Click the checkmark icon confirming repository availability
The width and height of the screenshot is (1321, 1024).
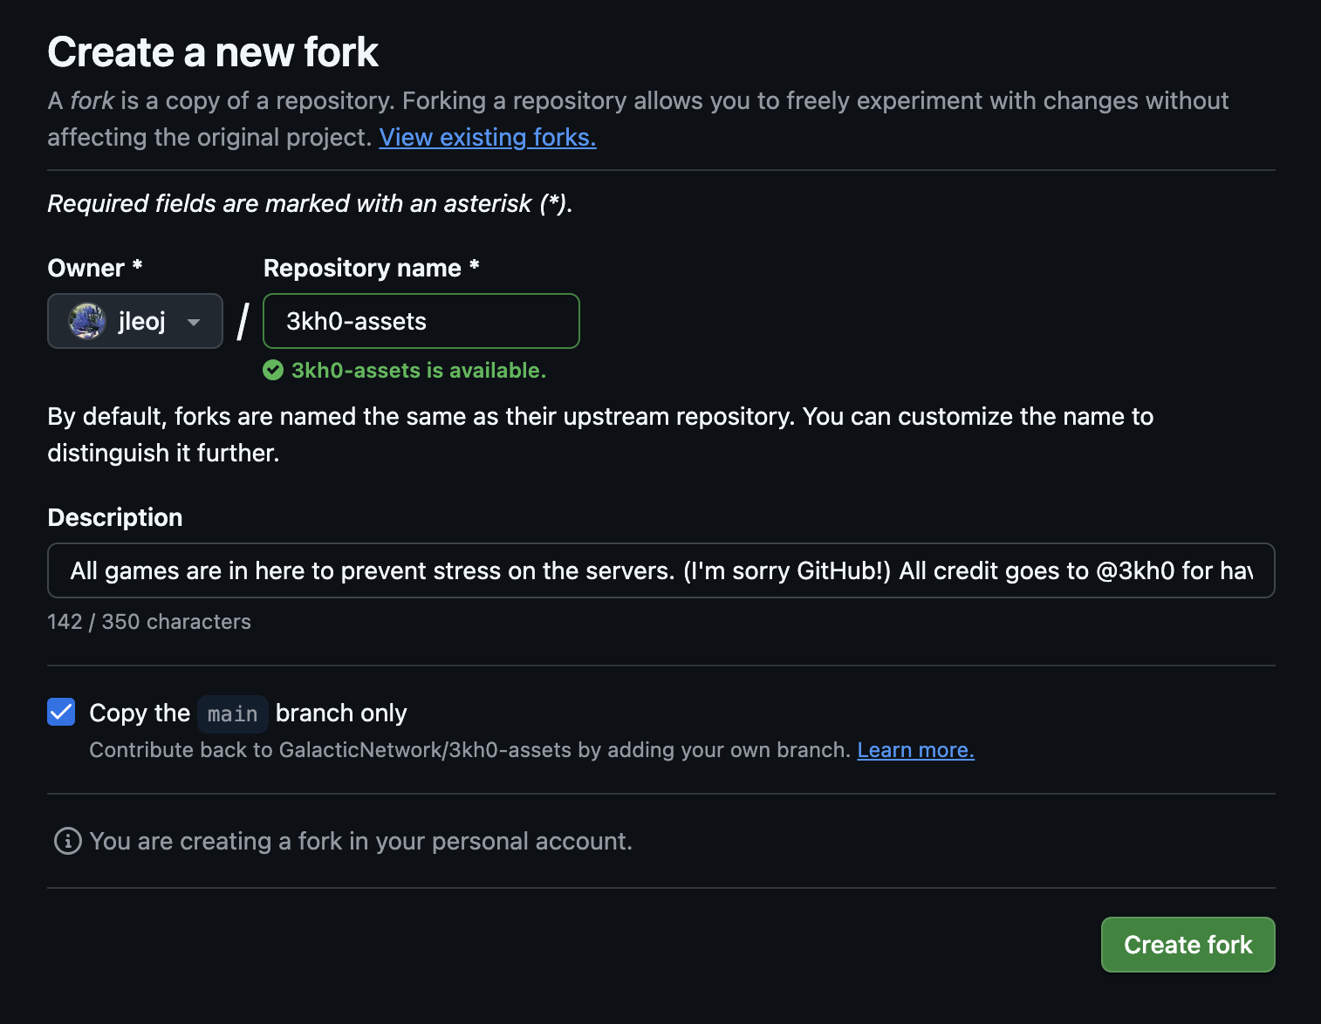click(273, 370)
